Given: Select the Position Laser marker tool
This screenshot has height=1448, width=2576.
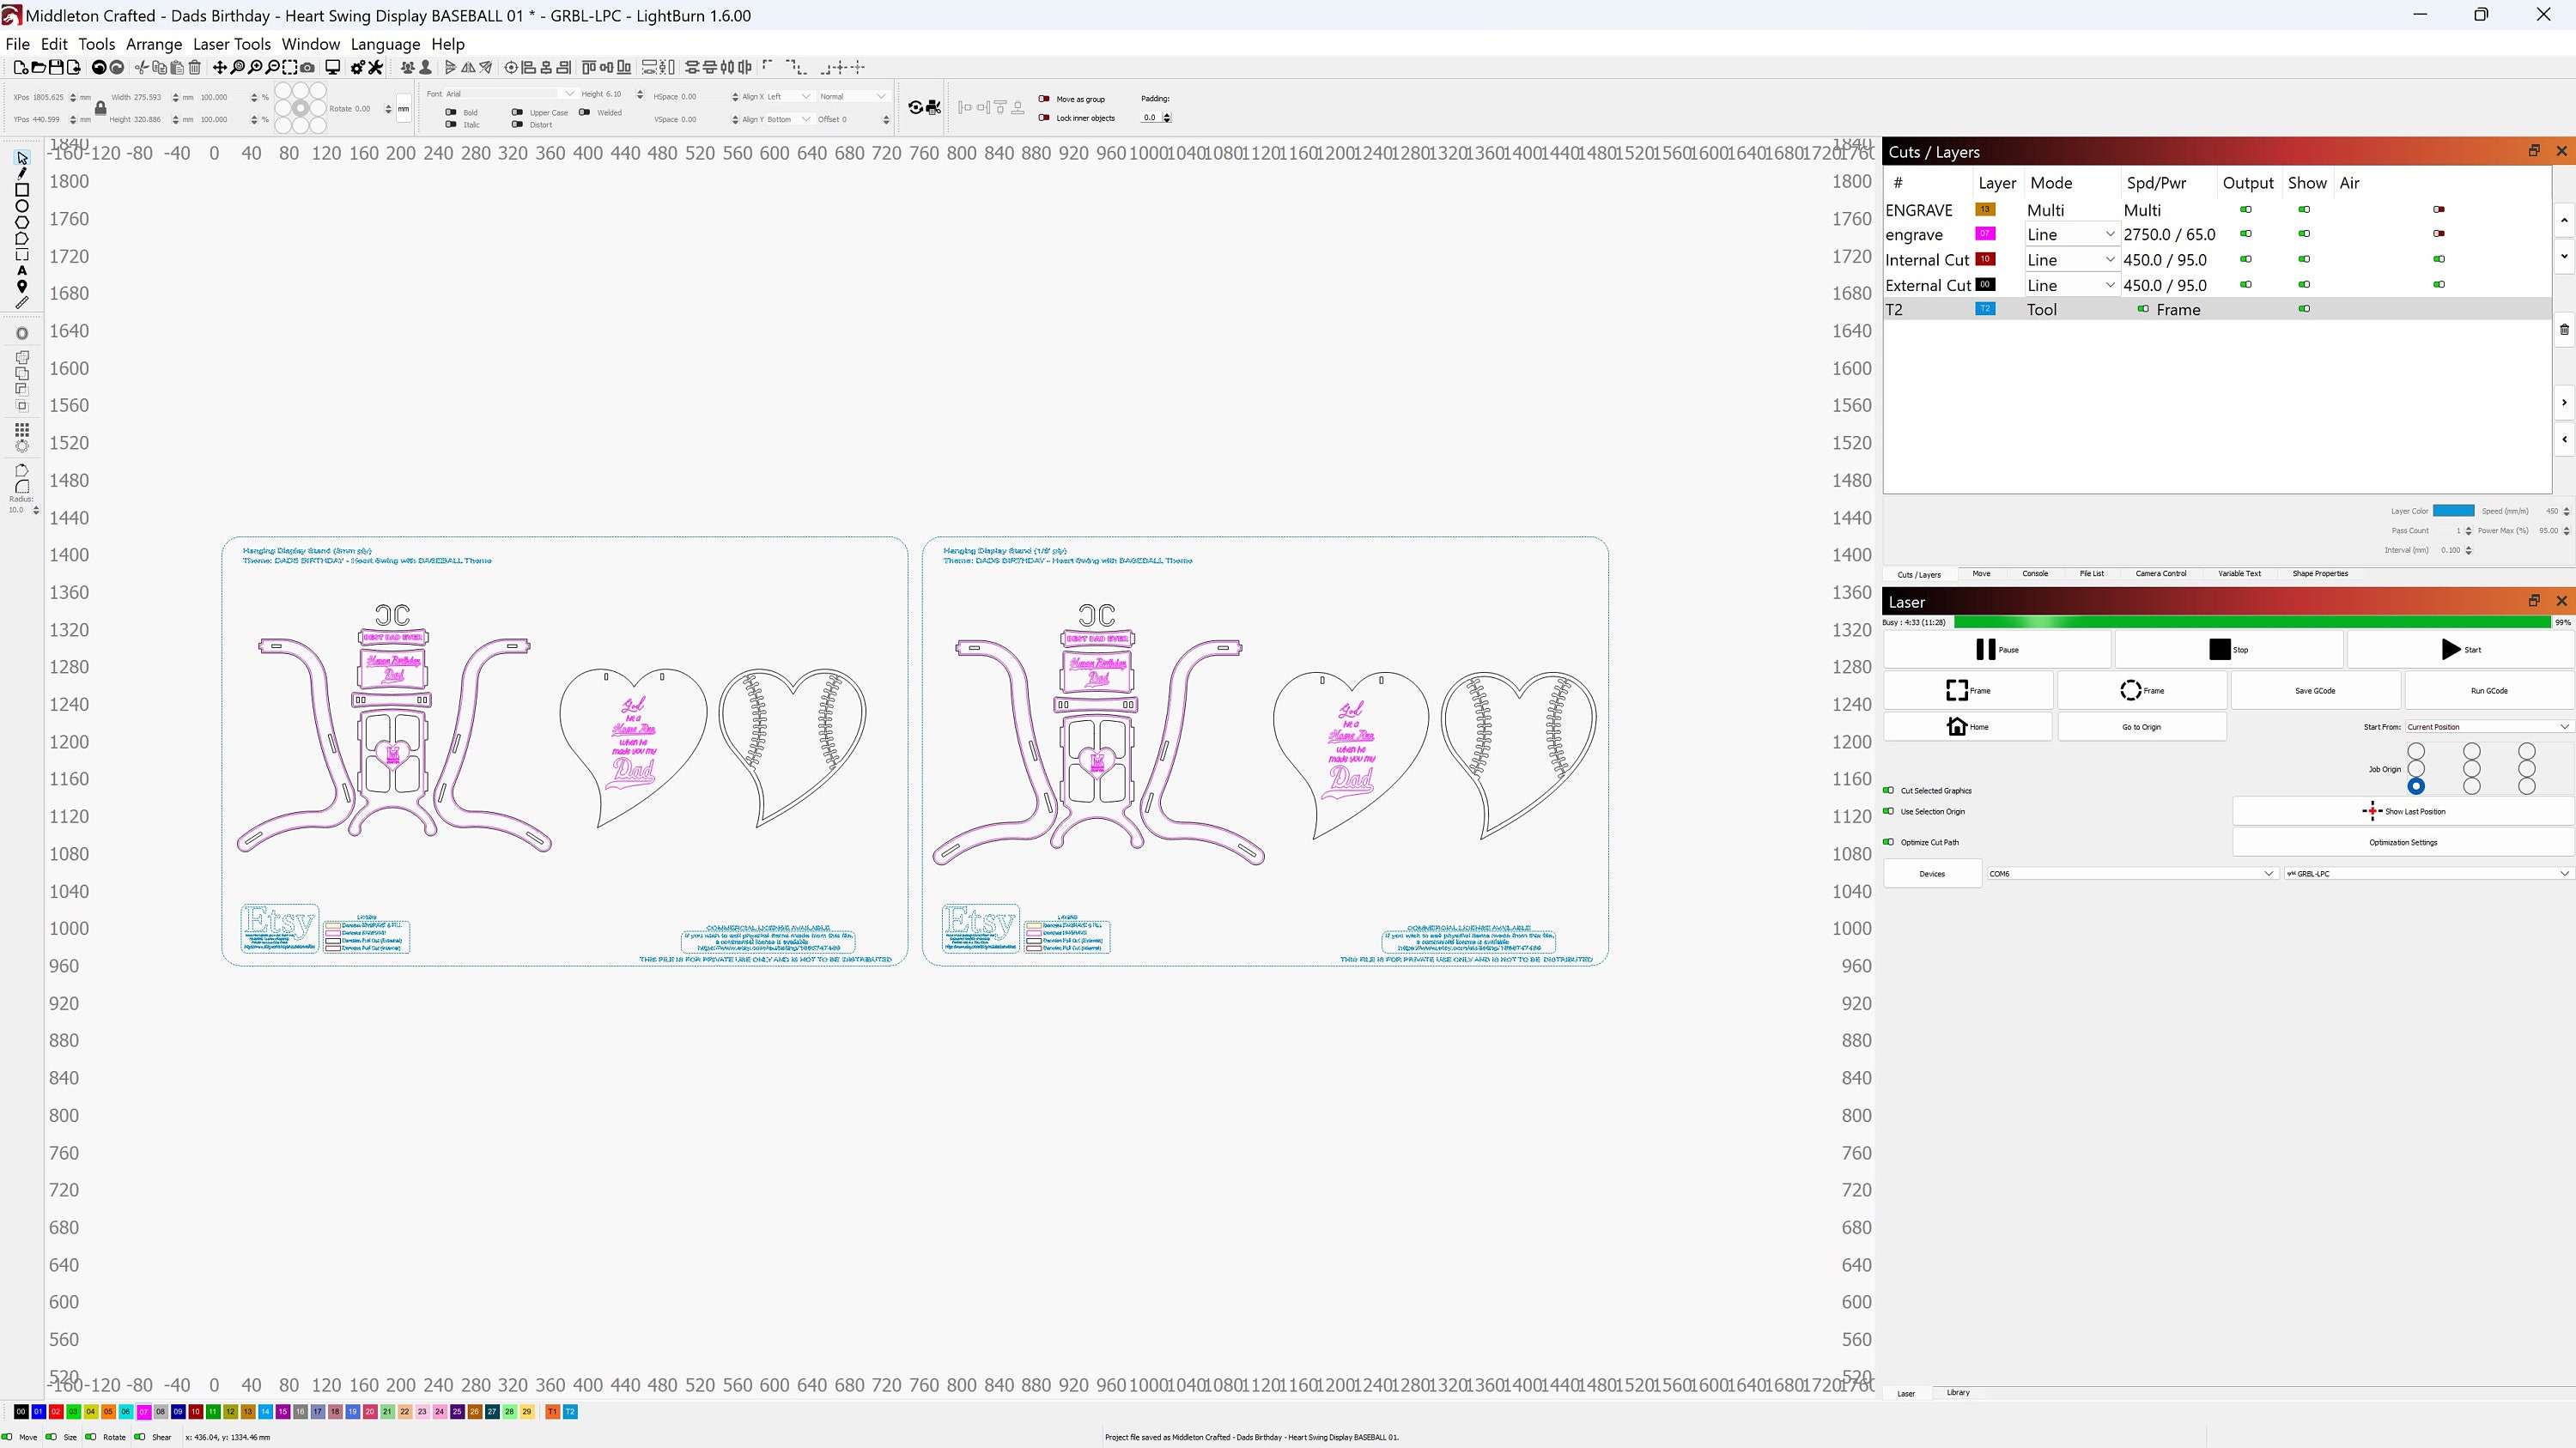Looking at the screenshot, I should click(22, 287).
